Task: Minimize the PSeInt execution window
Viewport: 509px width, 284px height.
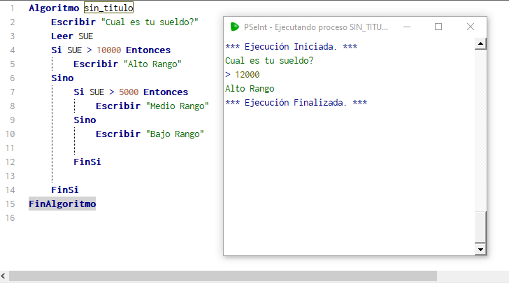Action: [407, 27]
